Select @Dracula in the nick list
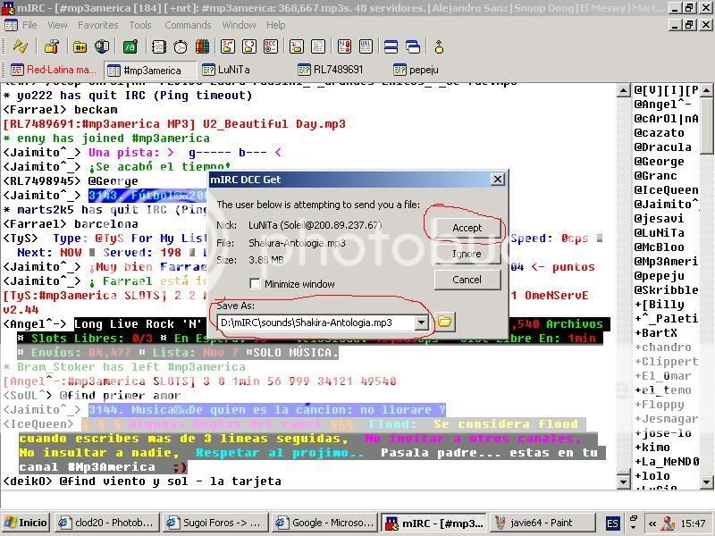 pyautogui.click(x=662, y=147)
